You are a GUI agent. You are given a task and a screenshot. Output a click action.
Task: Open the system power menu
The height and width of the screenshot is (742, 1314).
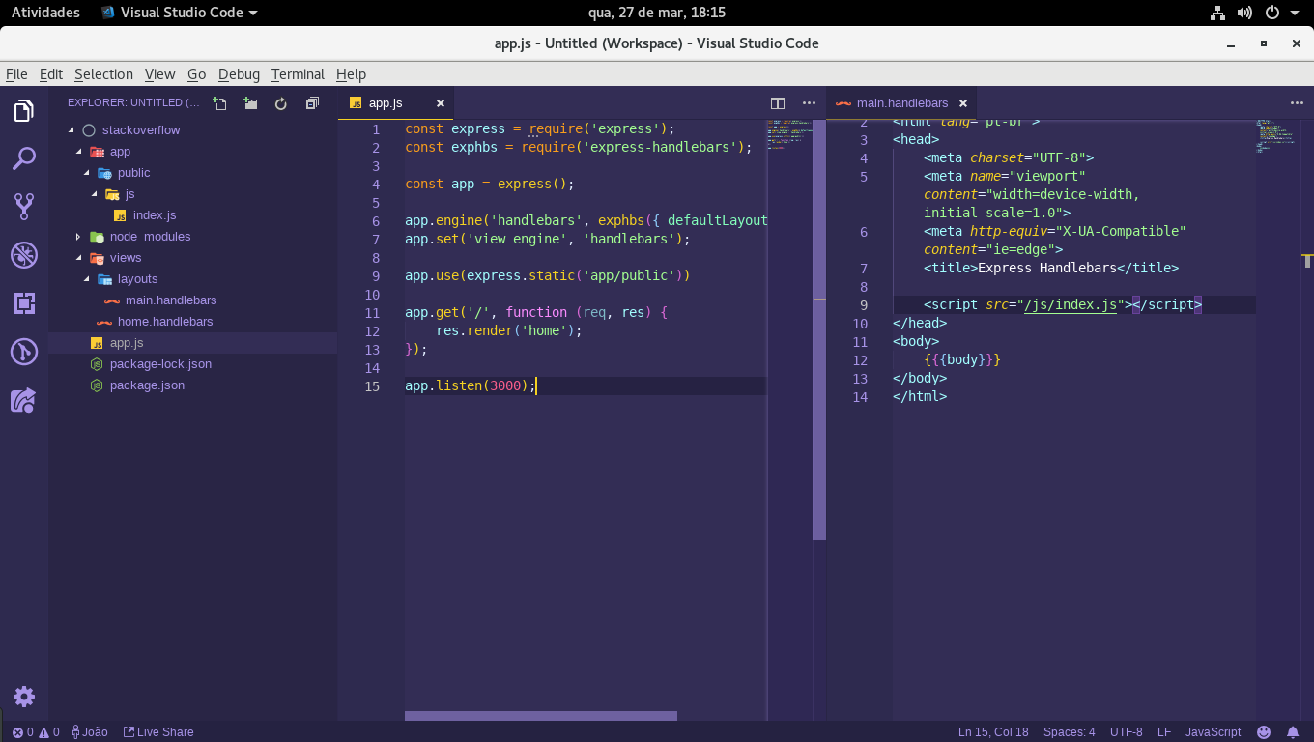click(x=1280, y=13)
